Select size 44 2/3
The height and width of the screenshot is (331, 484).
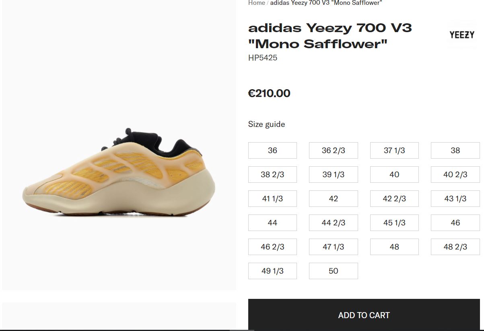tap(333, 223)
